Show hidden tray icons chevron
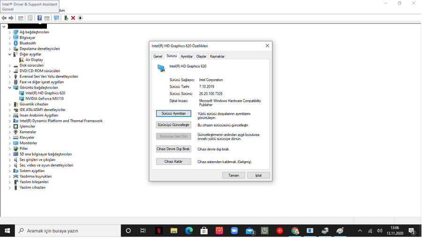The image size is (422, 238). [x=360, y=231]
